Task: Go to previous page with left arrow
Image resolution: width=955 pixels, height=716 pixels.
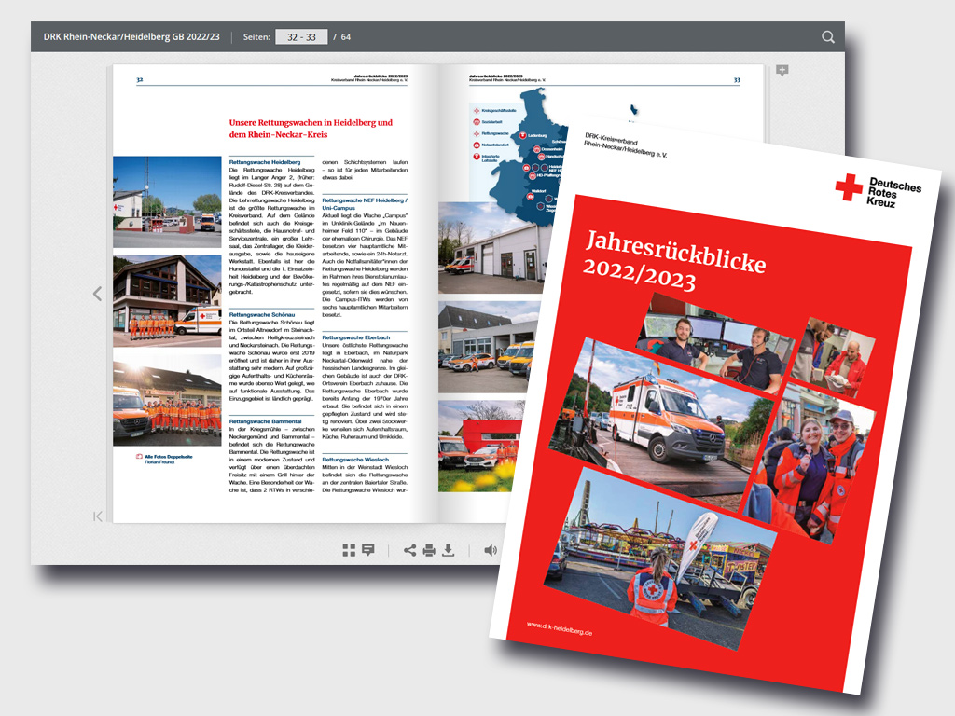Action: (97, 294)
